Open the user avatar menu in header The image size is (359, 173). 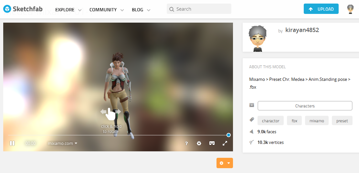pyautogui.click(x=350, y=9)
